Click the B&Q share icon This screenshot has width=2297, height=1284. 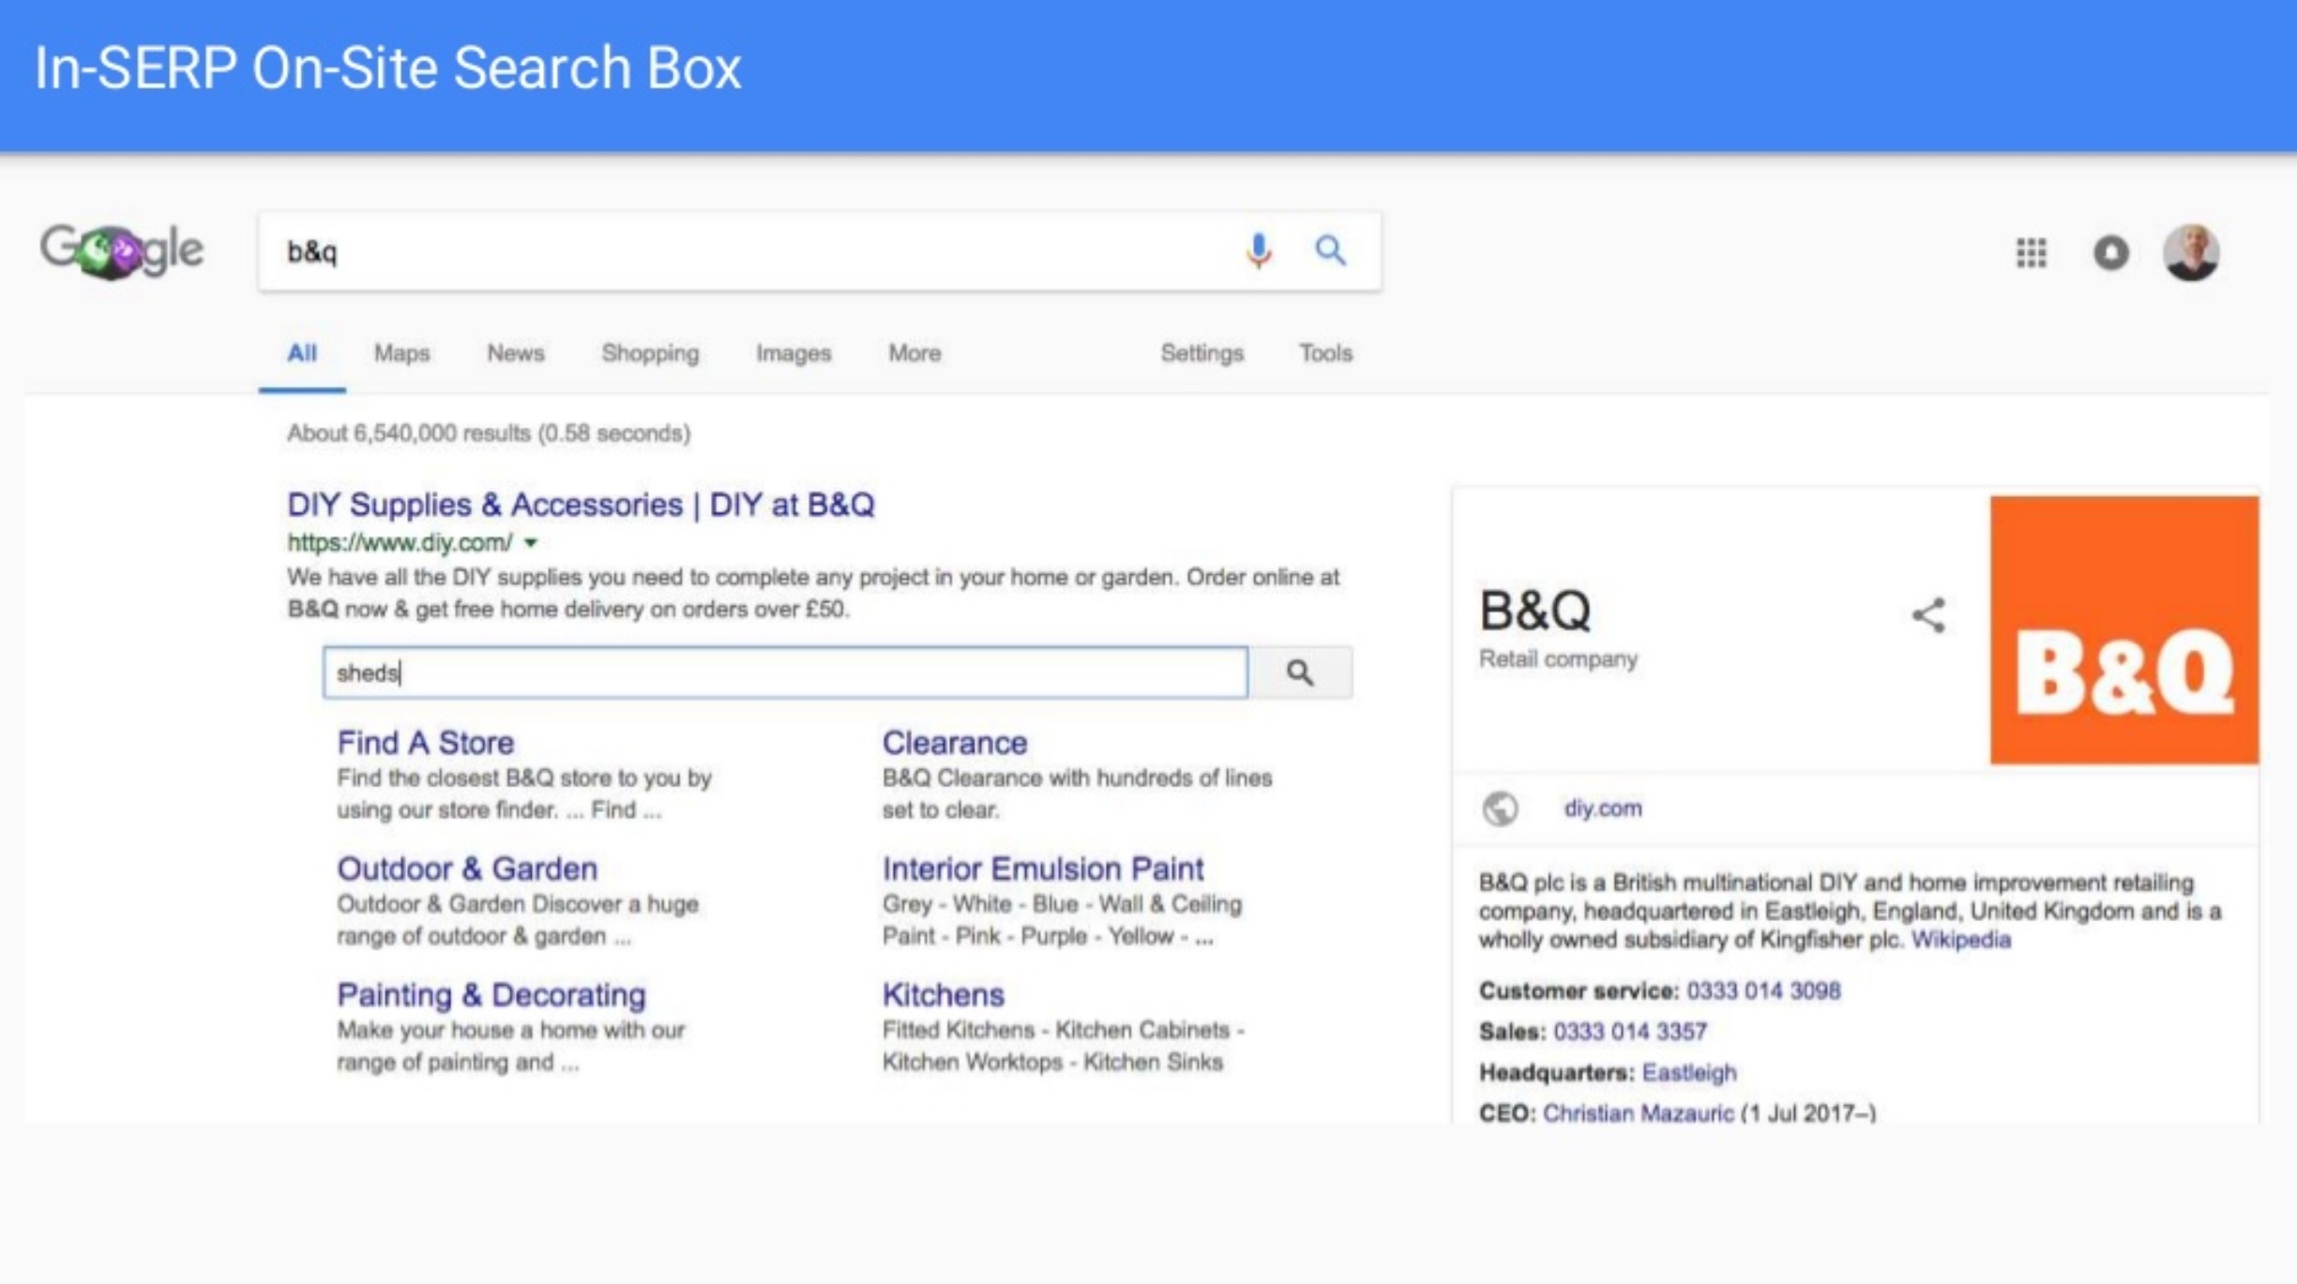(1928, 616)
